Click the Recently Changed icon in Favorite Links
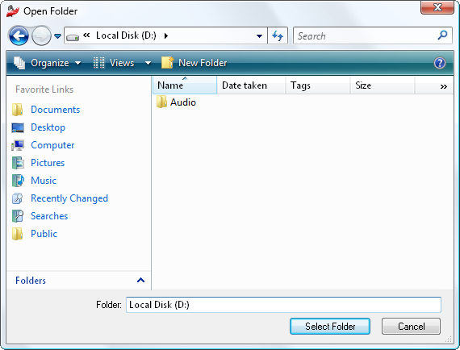This screenshot has height=350, width=460. (17, 198)
